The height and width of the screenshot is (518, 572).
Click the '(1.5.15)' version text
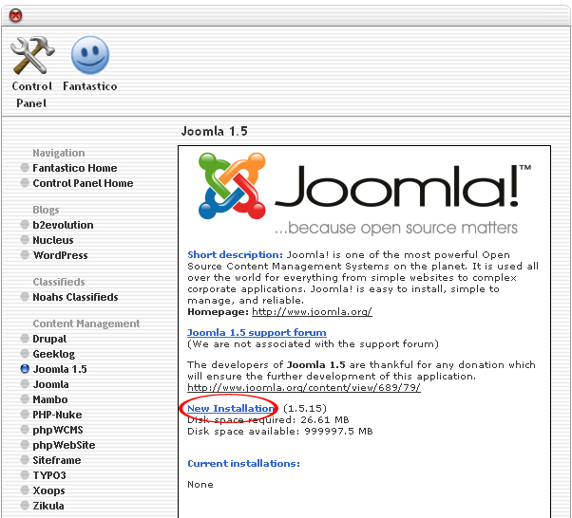[x=305, y=409]
